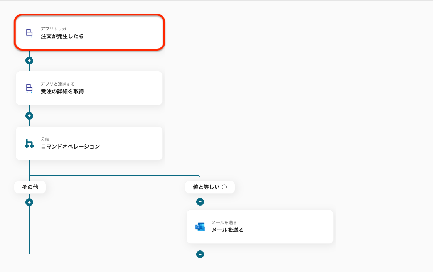Open the メールを送る bold step title
Screen dimensions: 433x272
227,230
